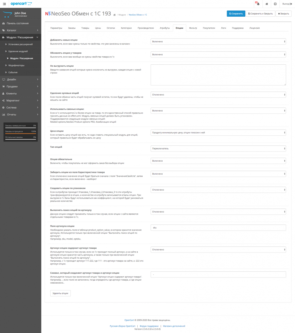Screen dimensions: 295x333
Task: Switch to the Фильтр tab
Action: pyautogui.click(x=193, y=28)
